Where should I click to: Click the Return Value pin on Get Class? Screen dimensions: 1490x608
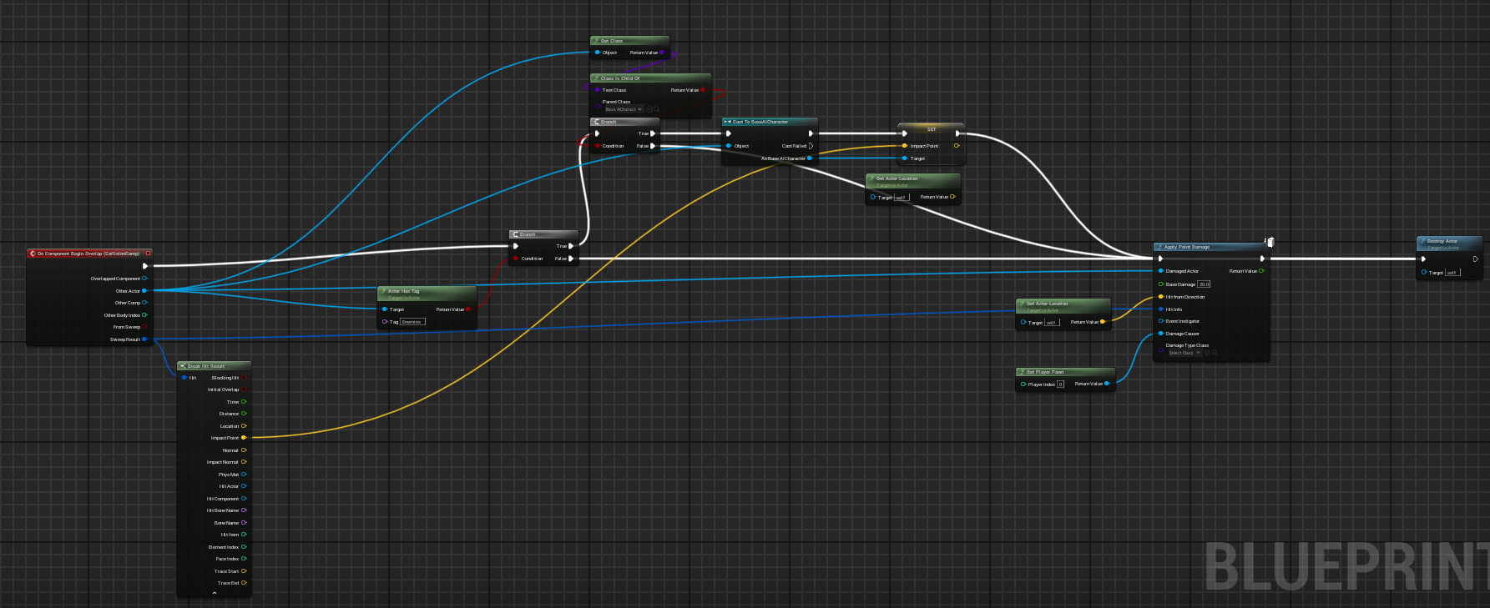point(662,53)
